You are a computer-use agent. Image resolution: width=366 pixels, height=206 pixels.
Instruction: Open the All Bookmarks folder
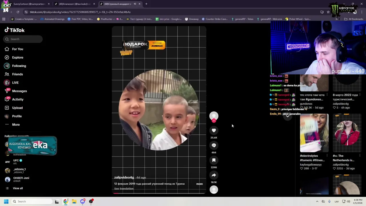click(354, 19)
